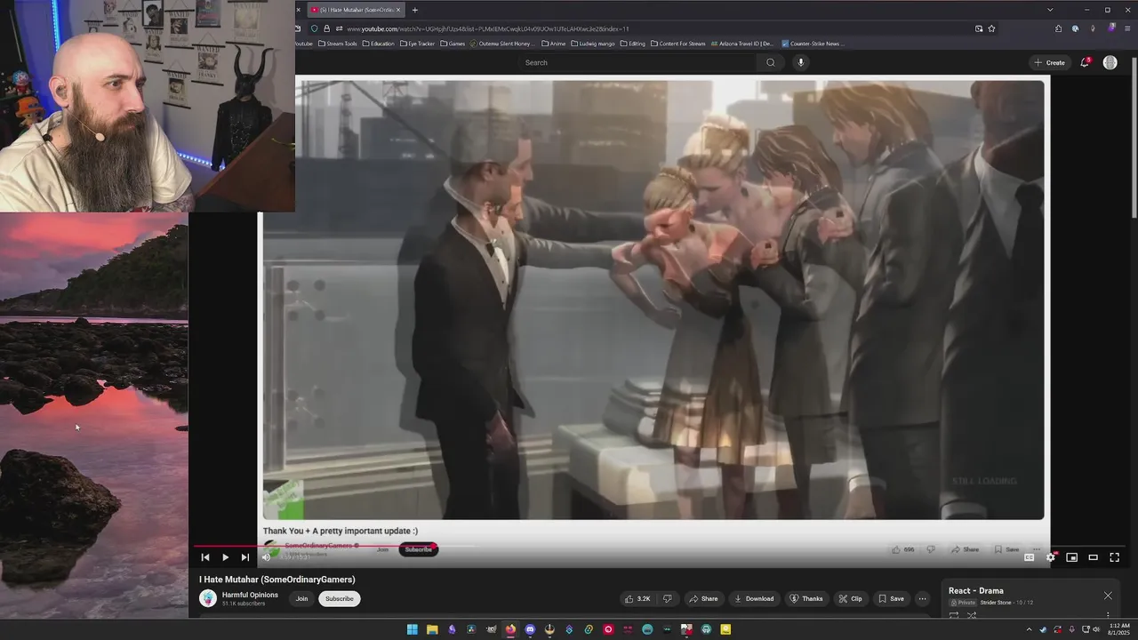Open Games bookmark folder
The image size is (1138, 640).
(453, 44)
